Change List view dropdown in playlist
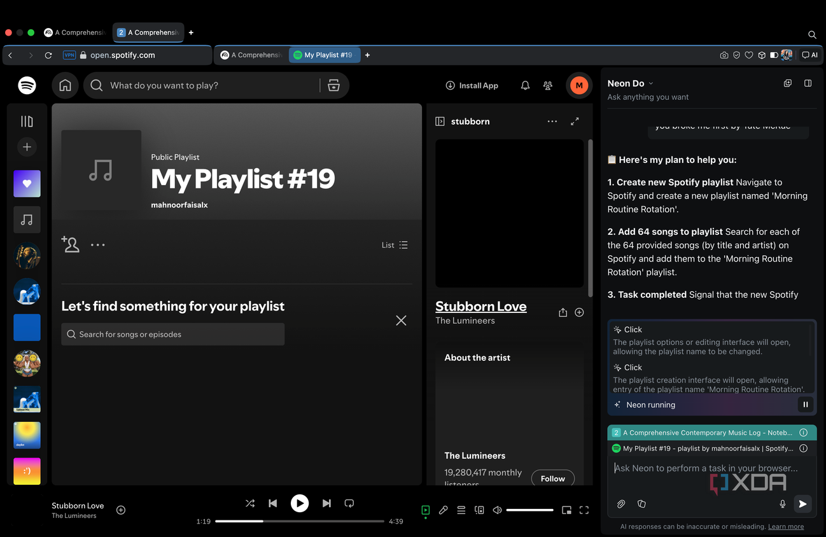This screenshot has height=537, width=826. tap(395, 245)
